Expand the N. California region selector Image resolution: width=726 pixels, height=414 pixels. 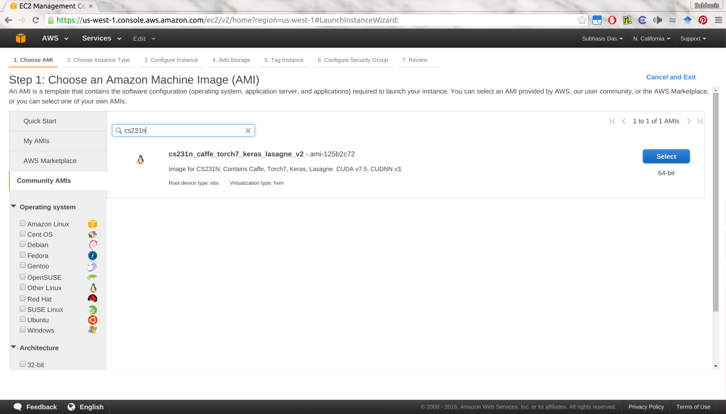click(x=651, y=39)
